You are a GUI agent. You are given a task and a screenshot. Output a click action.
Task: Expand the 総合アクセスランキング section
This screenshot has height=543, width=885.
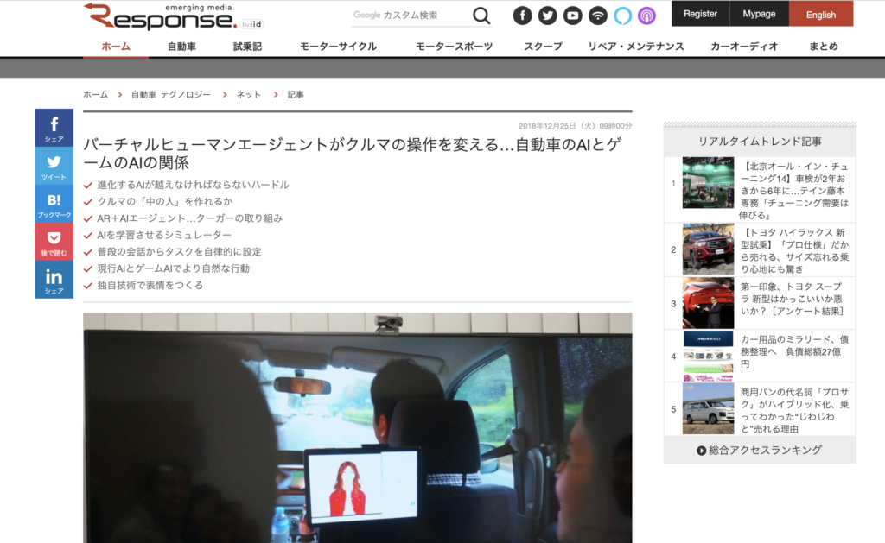point(759,450)
